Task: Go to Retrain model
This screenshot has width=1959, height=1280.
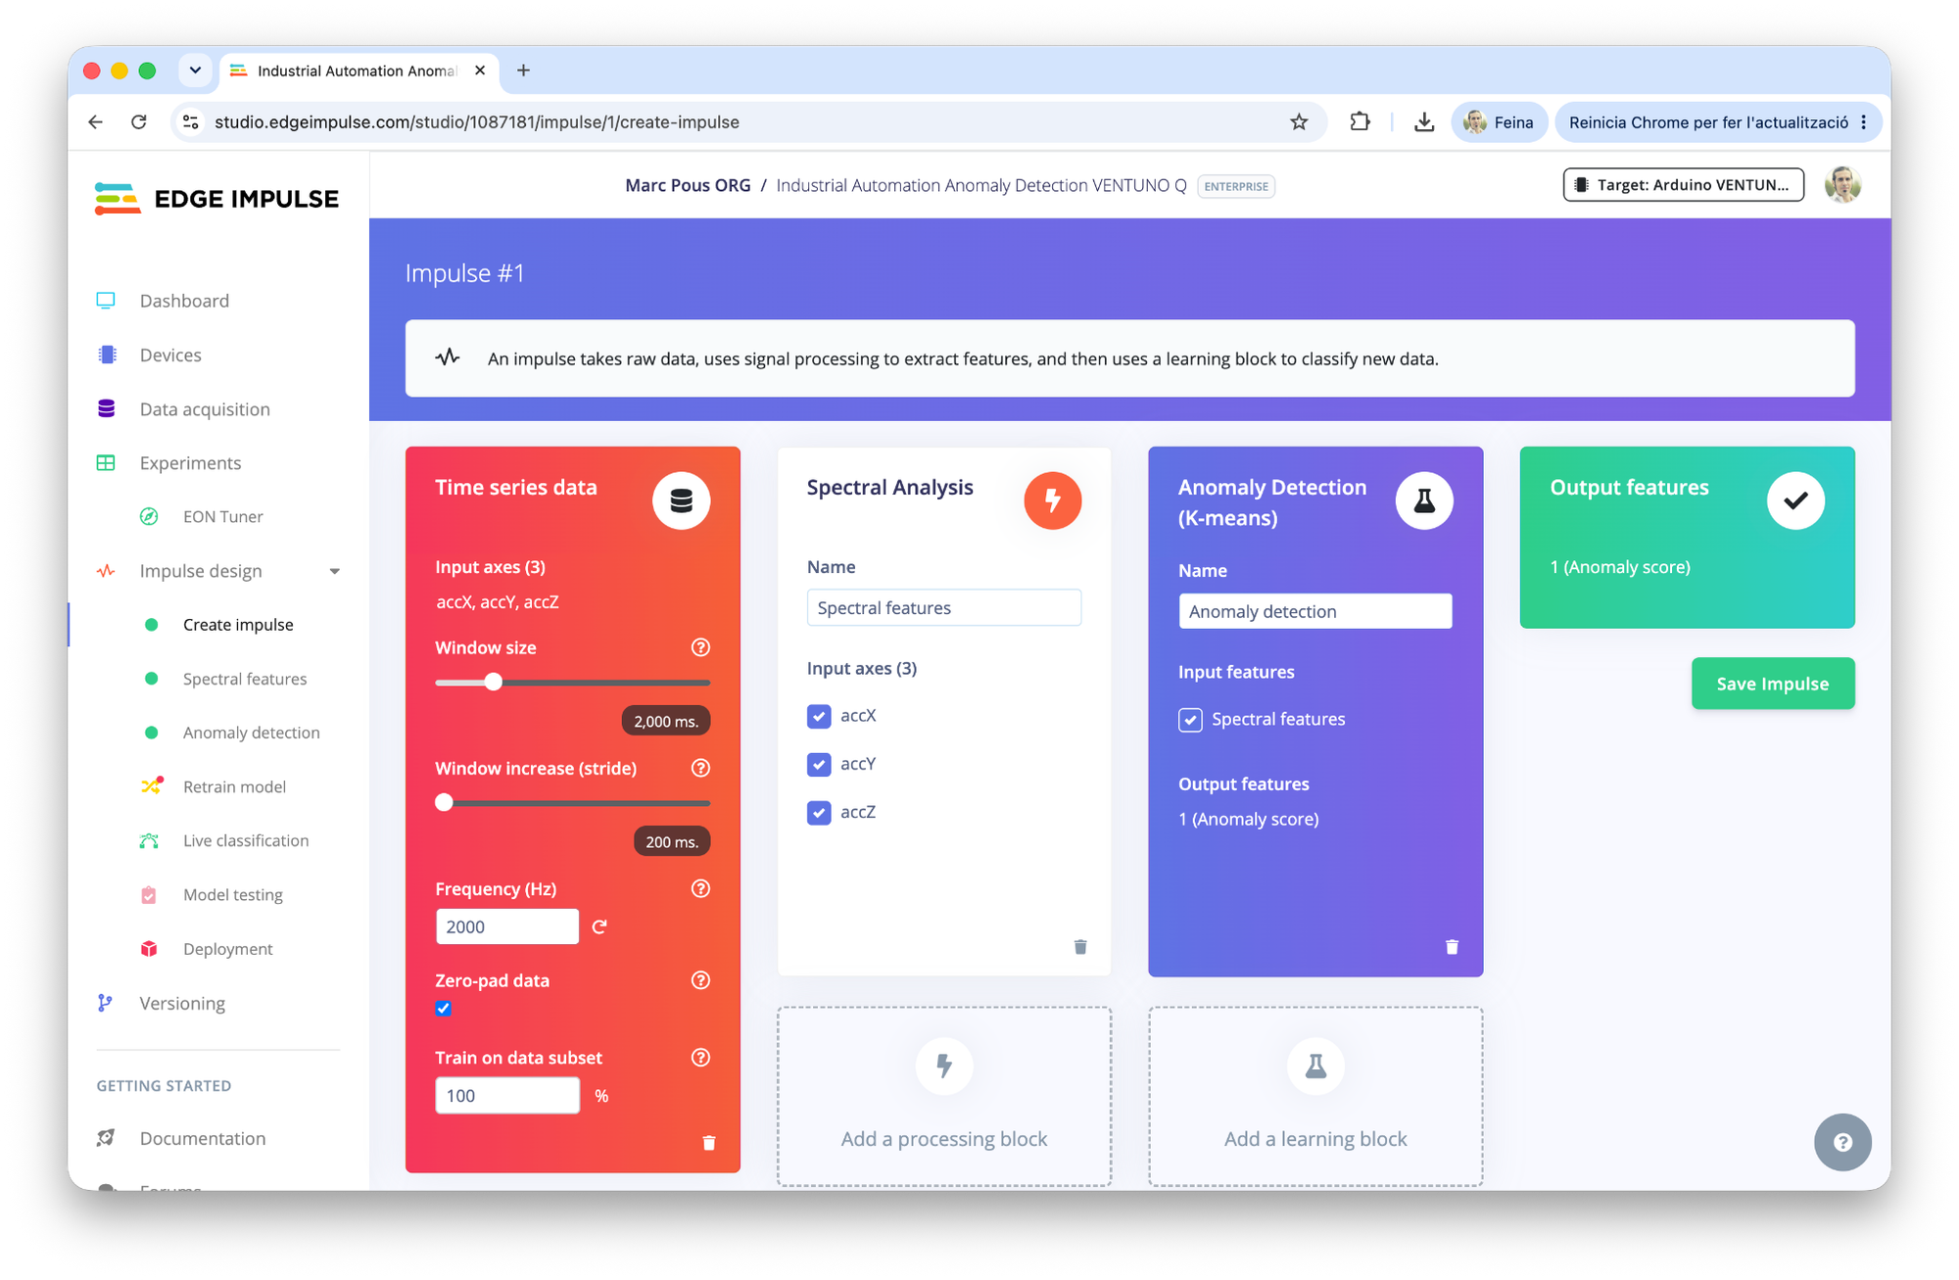Action: tap(234, 786)
